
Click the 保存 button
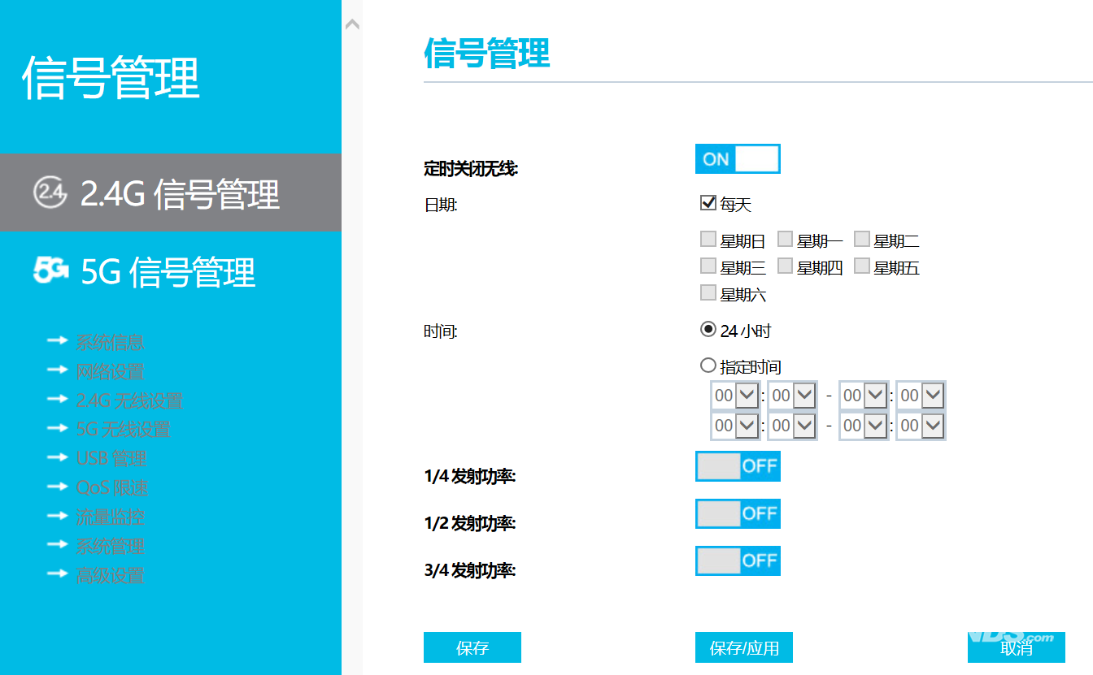coord(472,647)
